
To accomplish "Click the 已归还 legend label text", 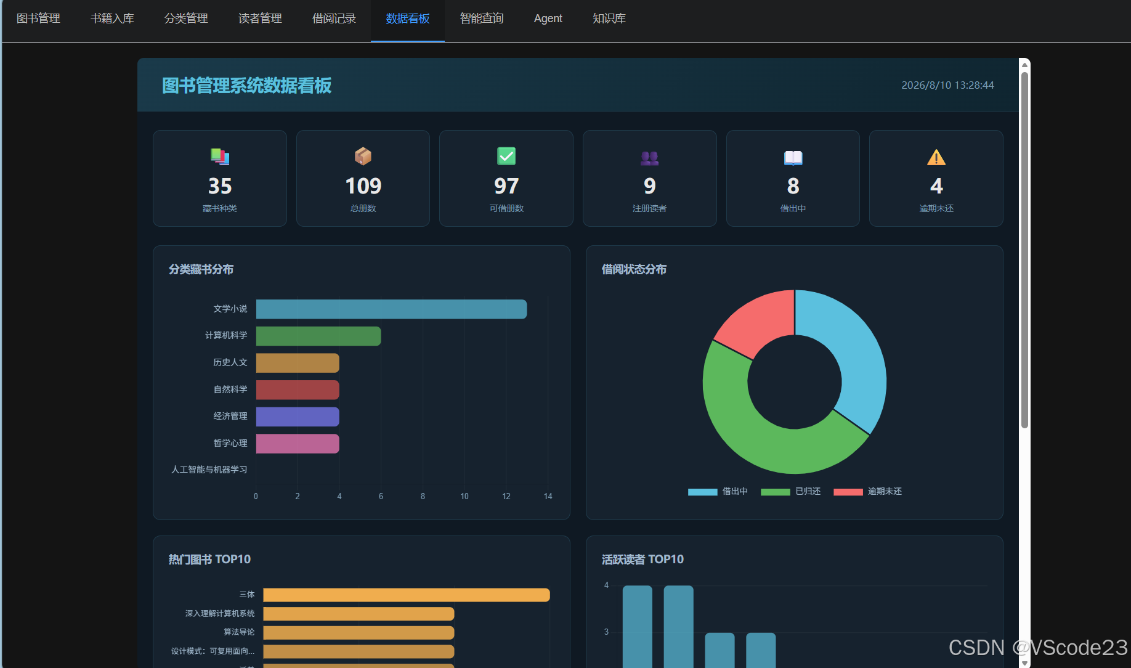I will point(808,491).
